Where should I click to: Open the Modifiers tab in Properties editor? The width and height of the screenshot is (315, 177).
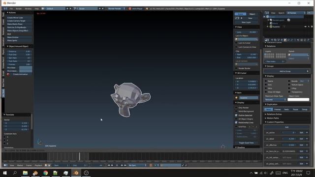click(x=291, y=40)
